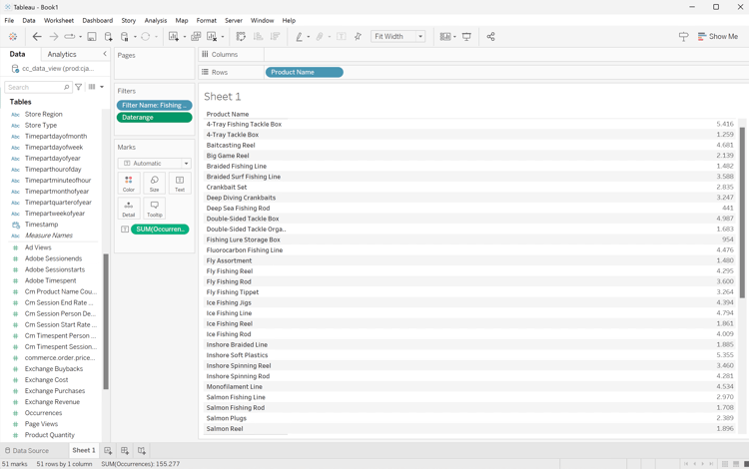The height and width of the screenshot is (469, 749).
Task: Select the Occurrences measure field
Action: point(43,413)
